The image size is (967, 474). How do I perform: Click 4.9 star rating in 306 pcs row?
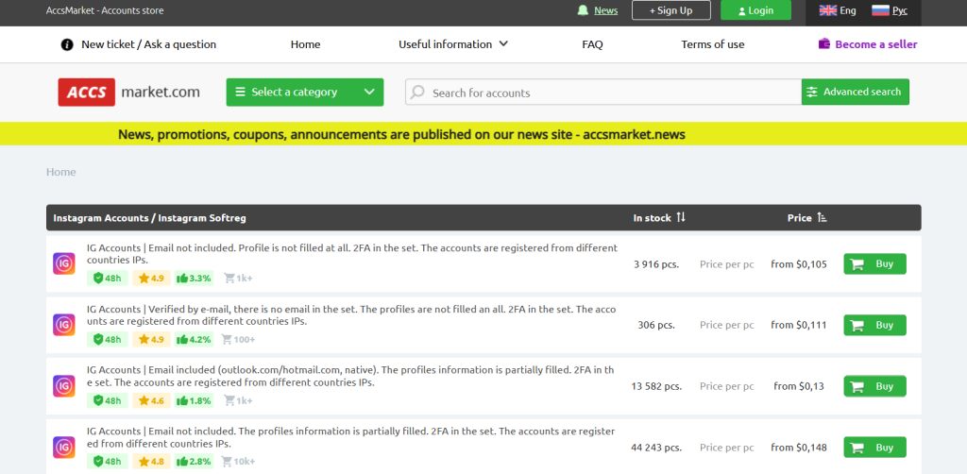pyautogui.click(x=152, y=339)
